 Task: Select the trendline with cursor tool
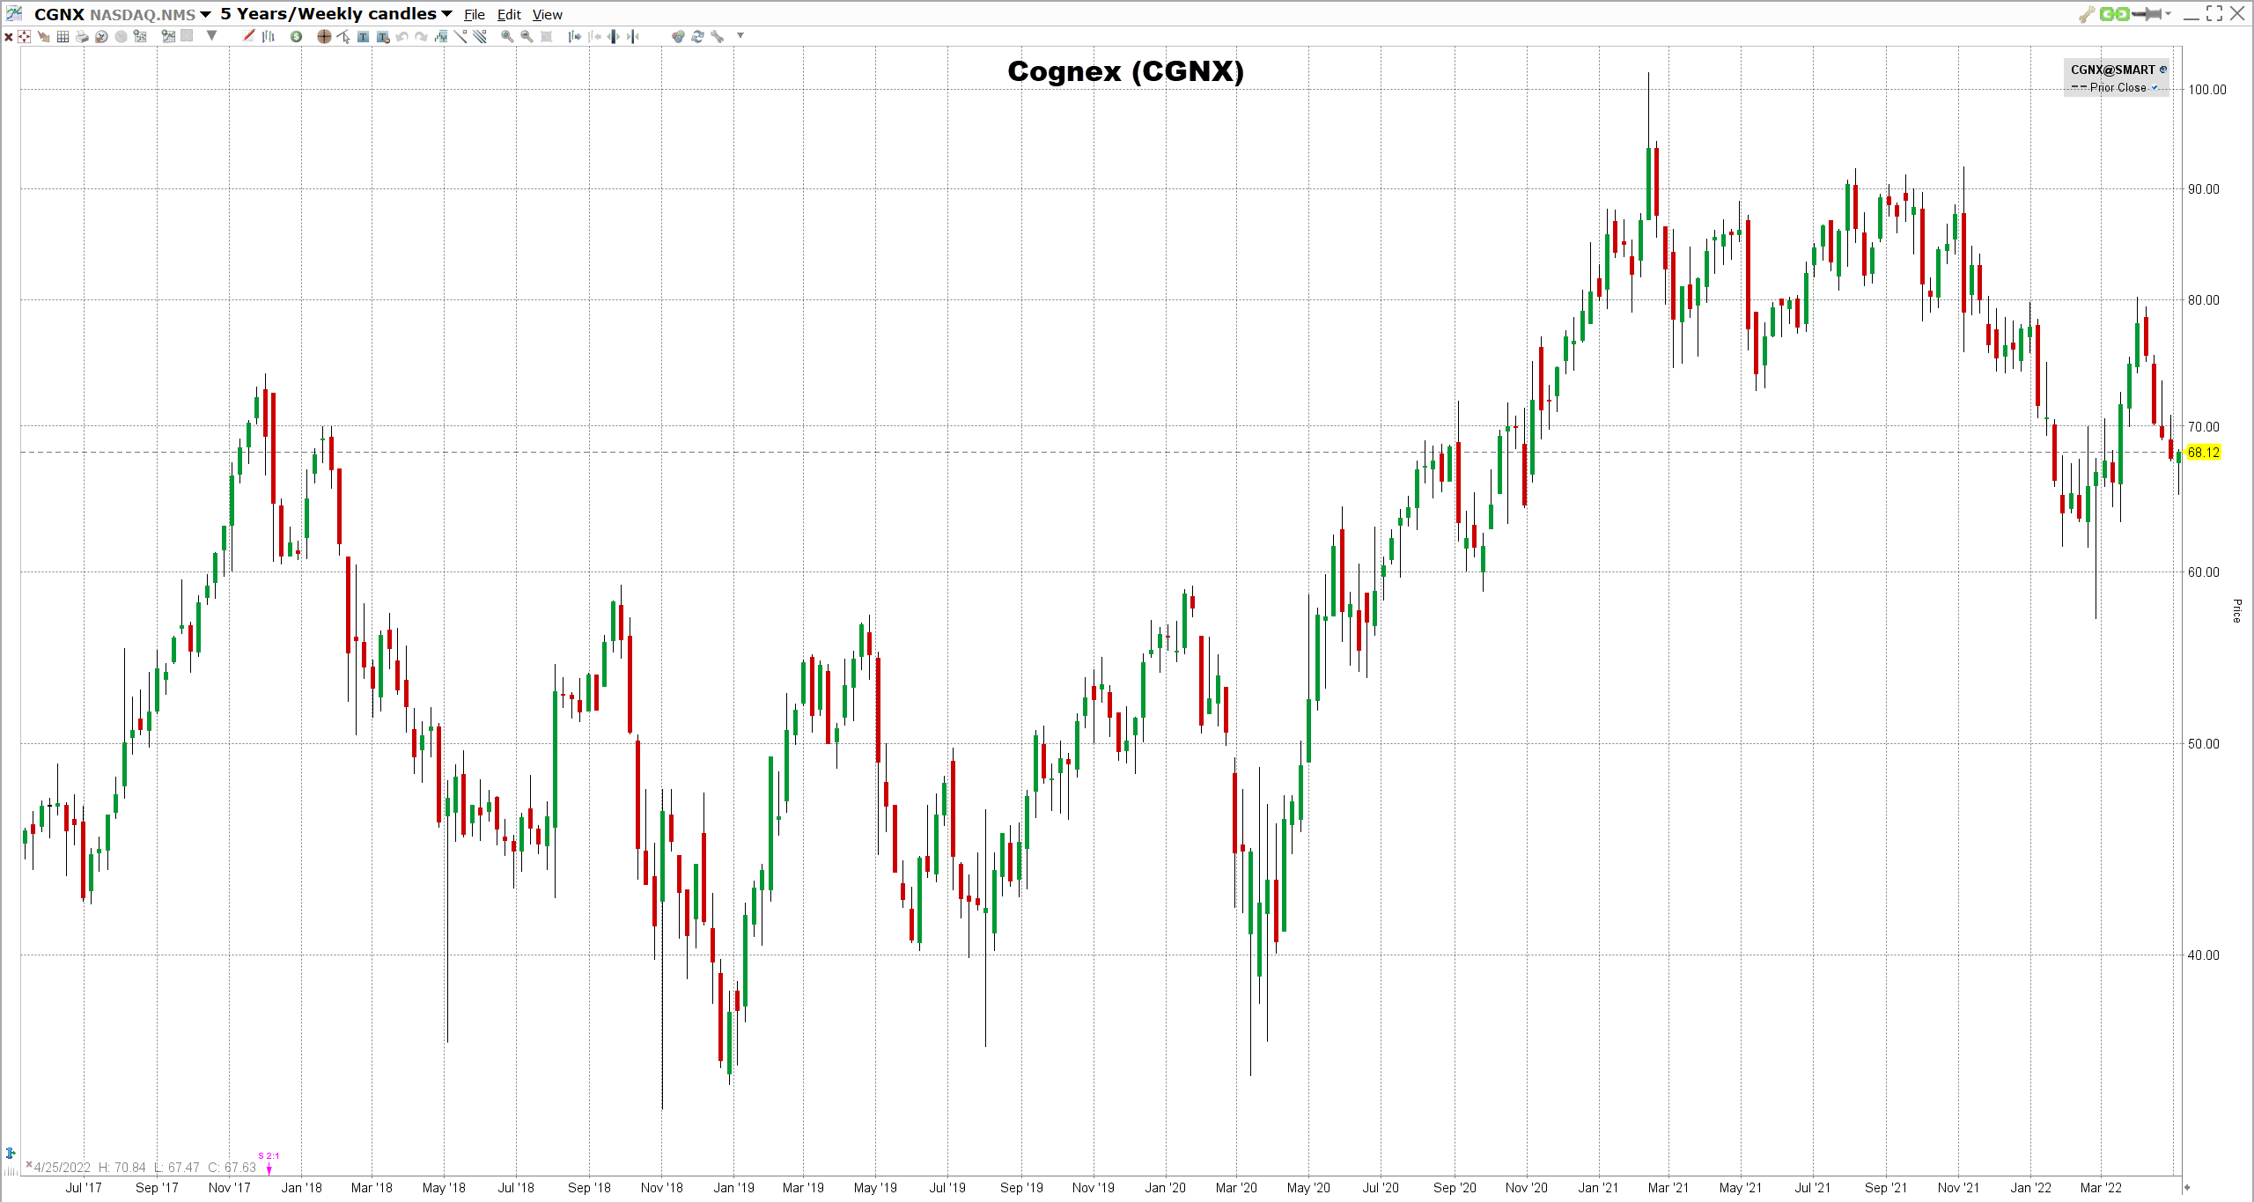click(x=343, y=36)
